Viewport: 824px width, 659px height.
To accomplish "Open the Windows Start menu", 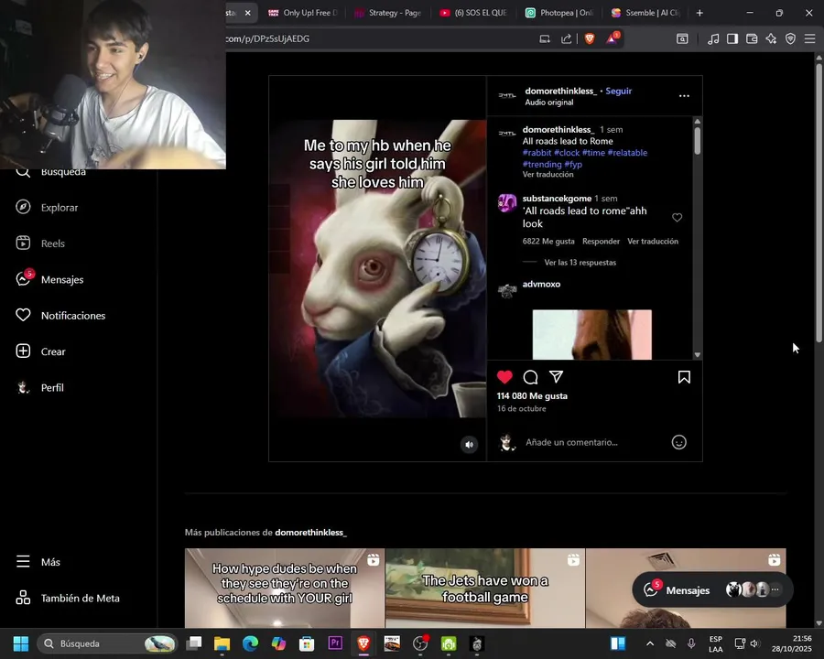I will (21, 643).
